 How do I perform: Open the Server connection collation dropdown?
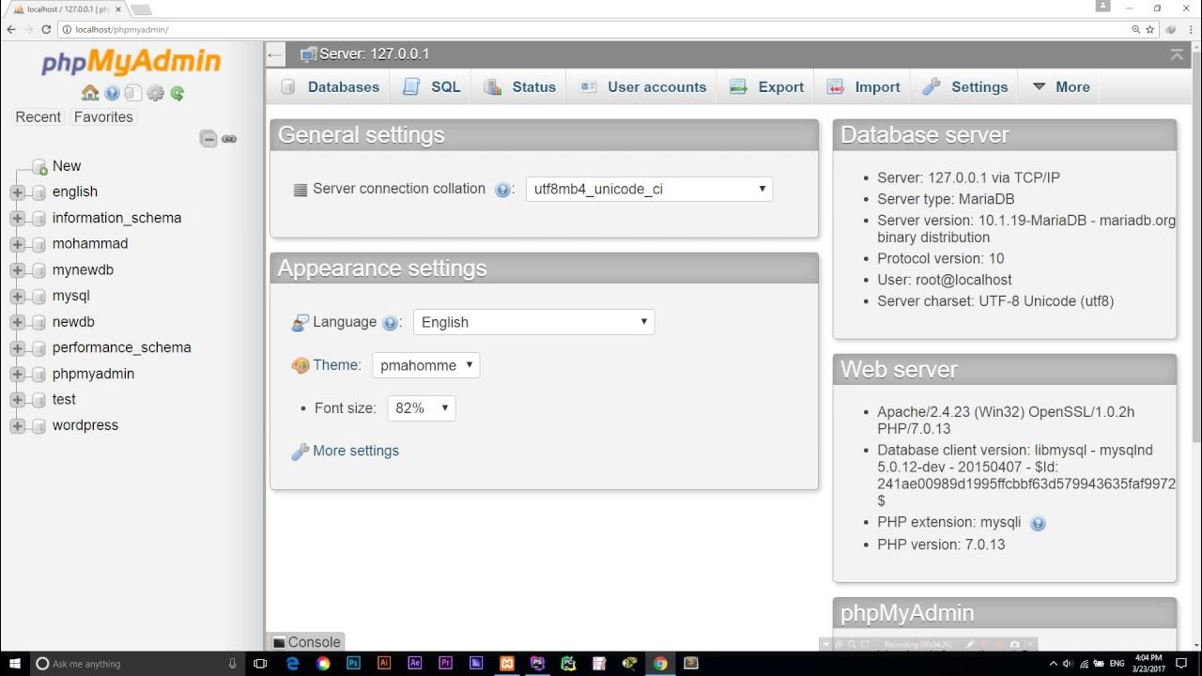(649, 189)
